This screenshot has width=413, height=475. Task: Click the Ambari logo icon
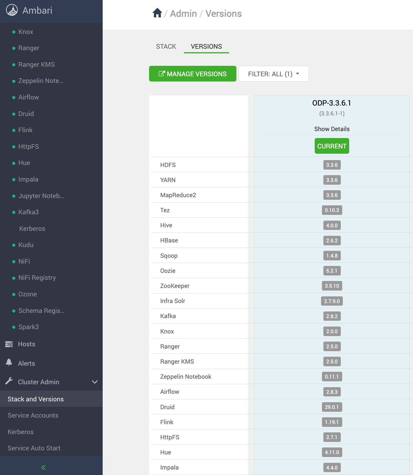click(12, 10)
